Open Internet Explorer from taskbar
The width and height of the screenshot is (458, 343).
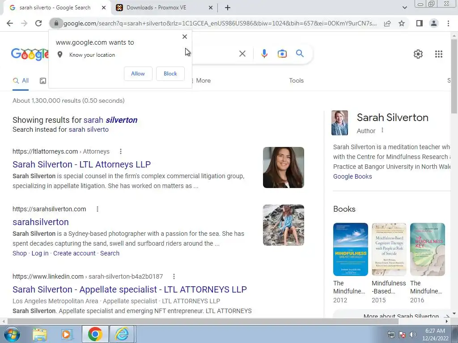point(122,334)
